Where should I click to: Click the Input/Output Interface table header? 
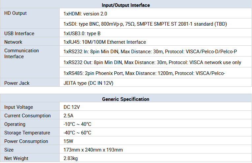coord(126,5)
